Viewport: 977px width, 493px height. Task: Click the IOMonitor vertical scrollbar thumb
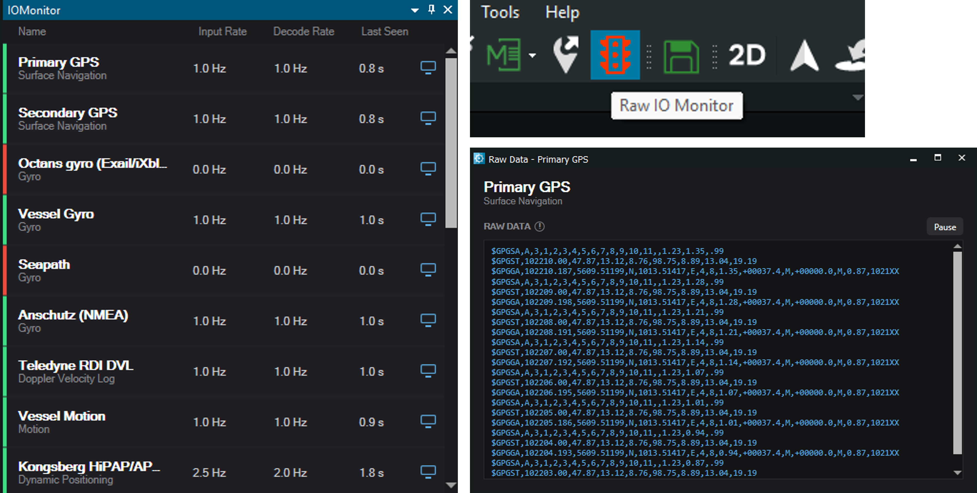click(x=451, y=143)
